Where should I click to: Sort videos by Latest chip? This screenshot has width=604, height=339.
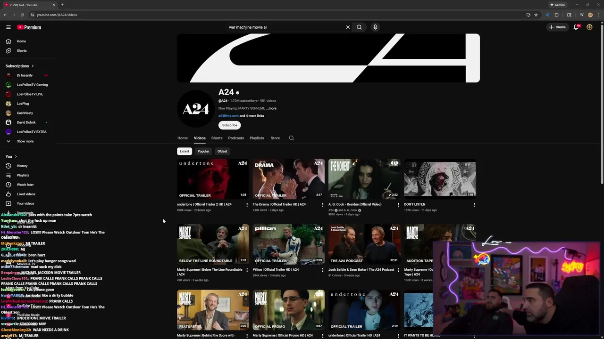click(185, 151)
